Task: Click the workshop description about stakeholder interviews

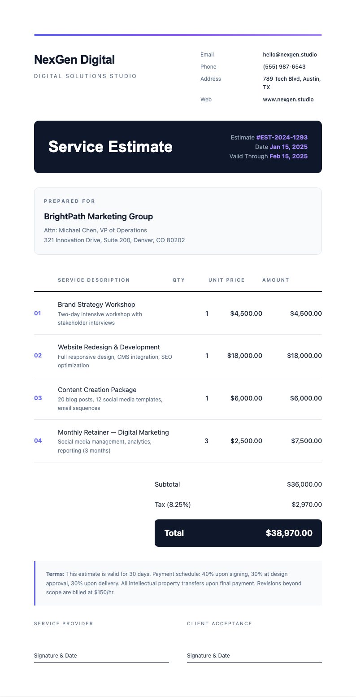Action: click(100, 318)
